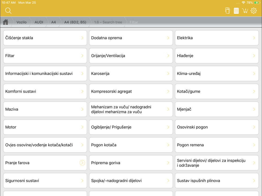
Task: Select the Filtar breadcrumb
Action: (134, 22)
